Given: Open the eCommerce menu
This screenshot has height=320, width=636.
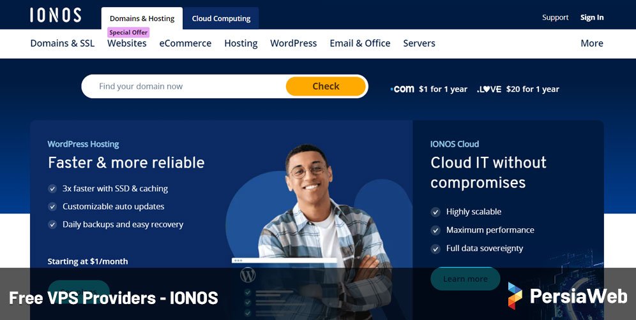Looking at the screenshot, I should coord(185,43).
